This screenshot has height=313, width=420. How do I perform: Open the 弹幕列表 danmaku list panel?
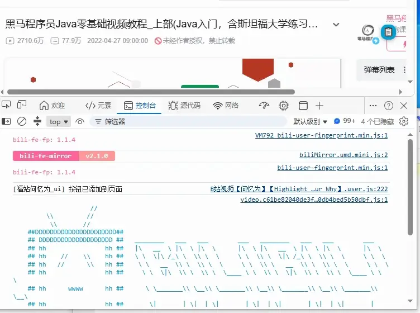tap(379, 70)
